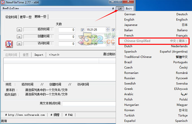
Task: Click the 通过拖放 label above the file list
Action: (x=109, y=54)
